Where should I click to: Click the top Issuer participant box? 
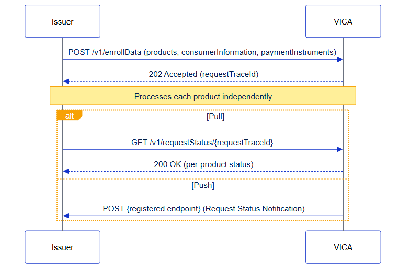63,21
